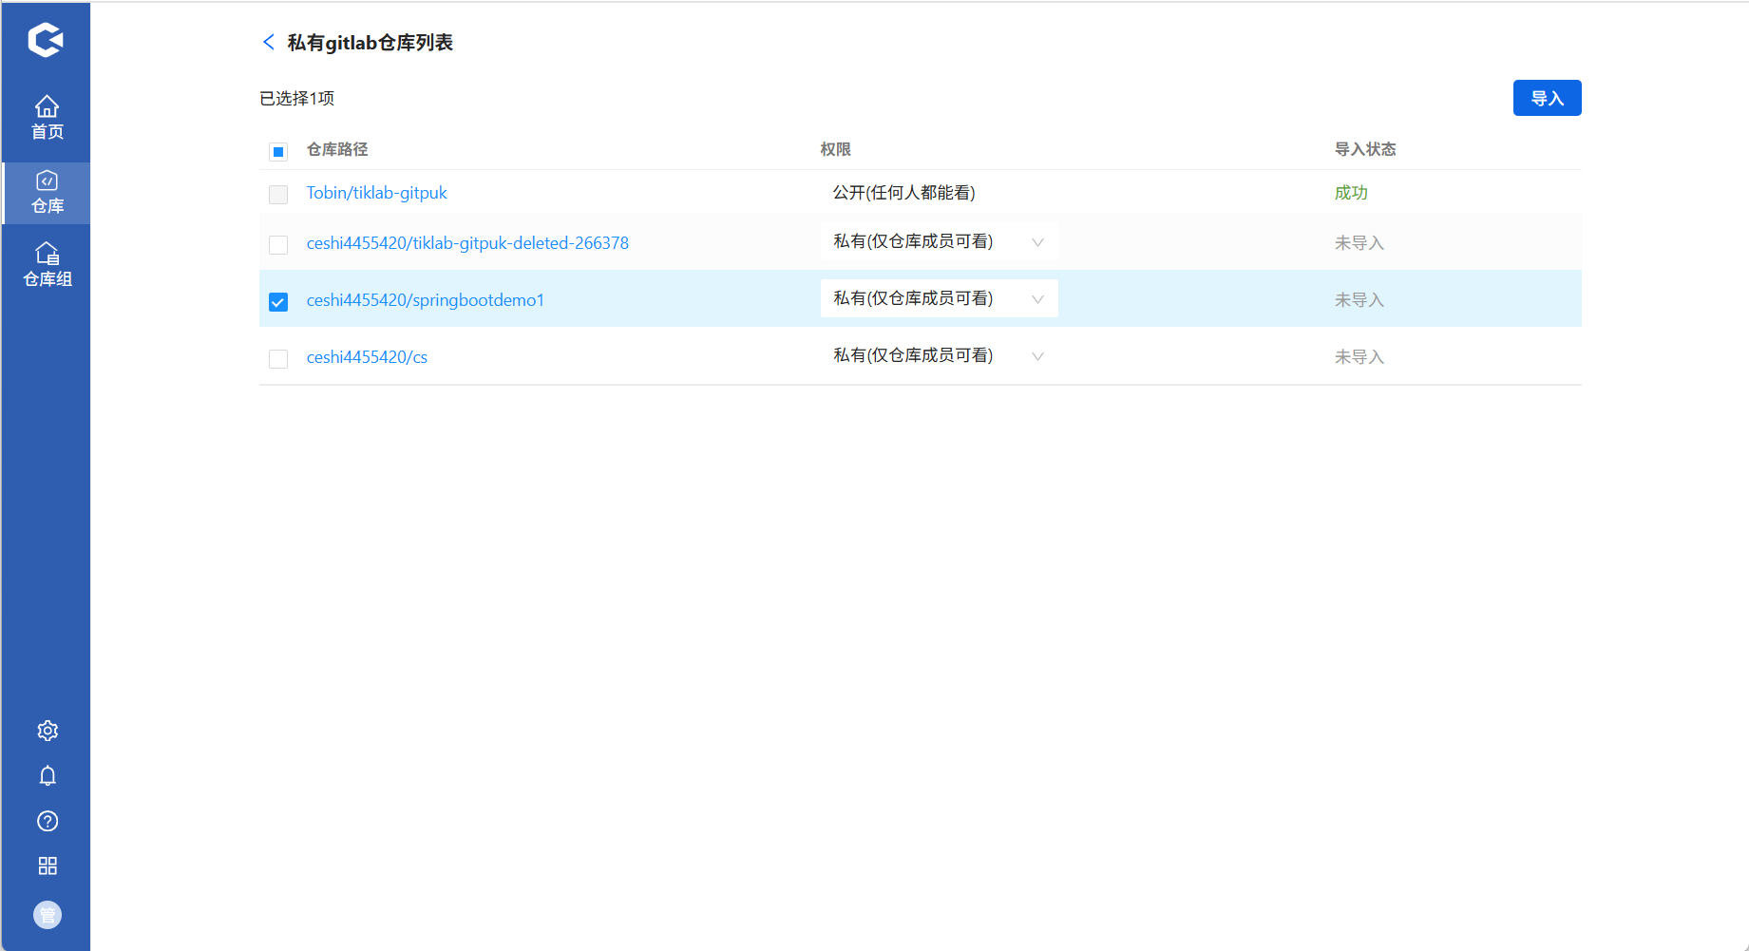Click 未导入 status in the ceshi4455420/cs row
1749x951 pixels.
(1359, 357)
